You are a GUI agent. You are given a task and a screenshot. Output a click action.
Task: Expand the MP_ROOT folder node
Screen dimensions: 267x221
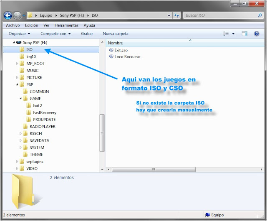17,64
